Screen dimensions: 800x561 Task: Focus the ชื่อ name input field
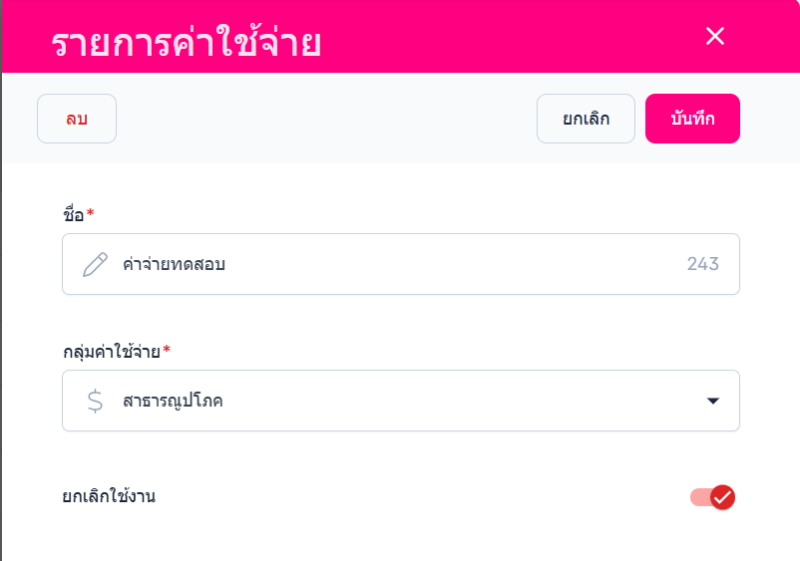coord(399,264)
